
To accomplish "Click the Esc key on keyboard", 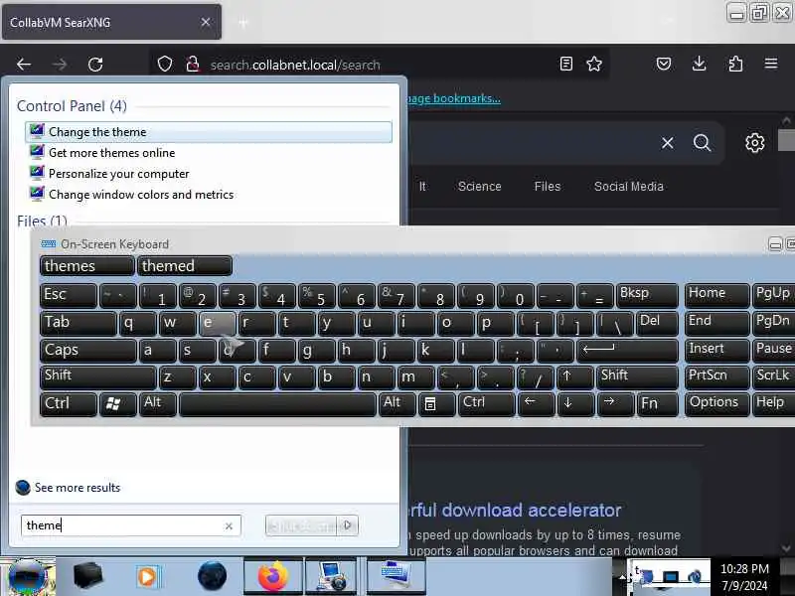I will pyautogui.click(x=68, y=295).
